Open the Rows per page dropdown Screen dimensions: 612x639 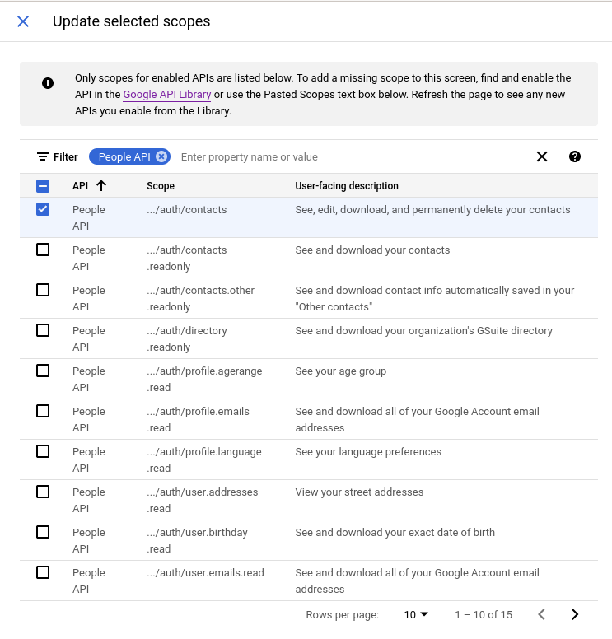click(416, 614)
